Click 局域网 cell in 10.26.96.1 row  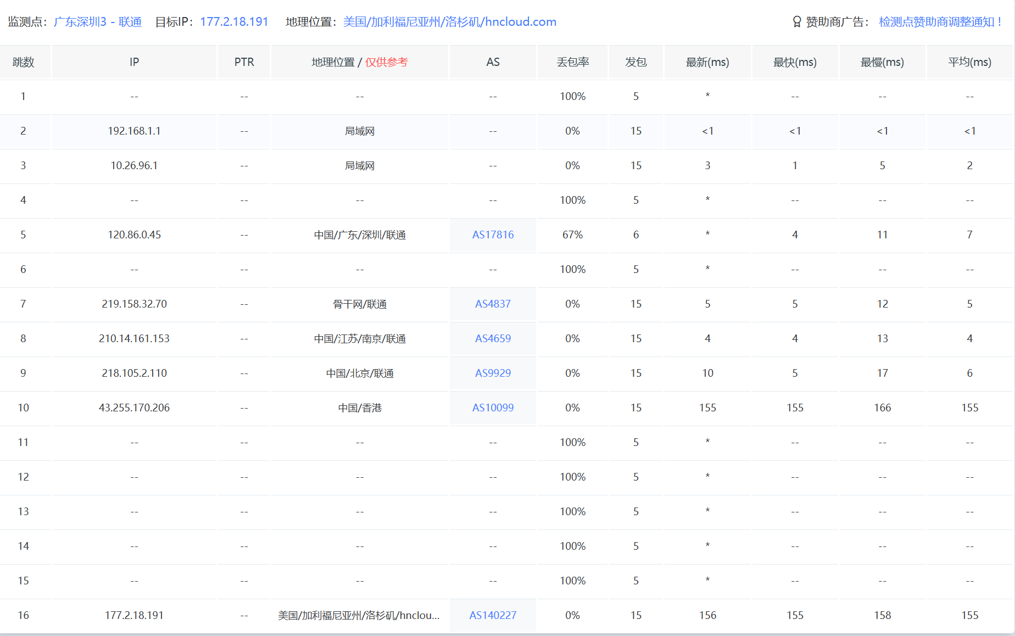click(x=360, y=165)
